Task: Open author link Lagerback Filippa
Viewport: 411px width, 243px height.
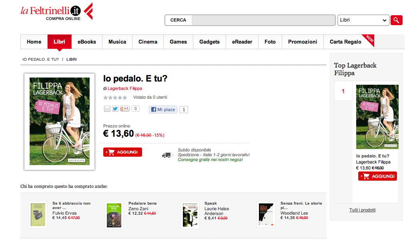Action: [125, 88]
